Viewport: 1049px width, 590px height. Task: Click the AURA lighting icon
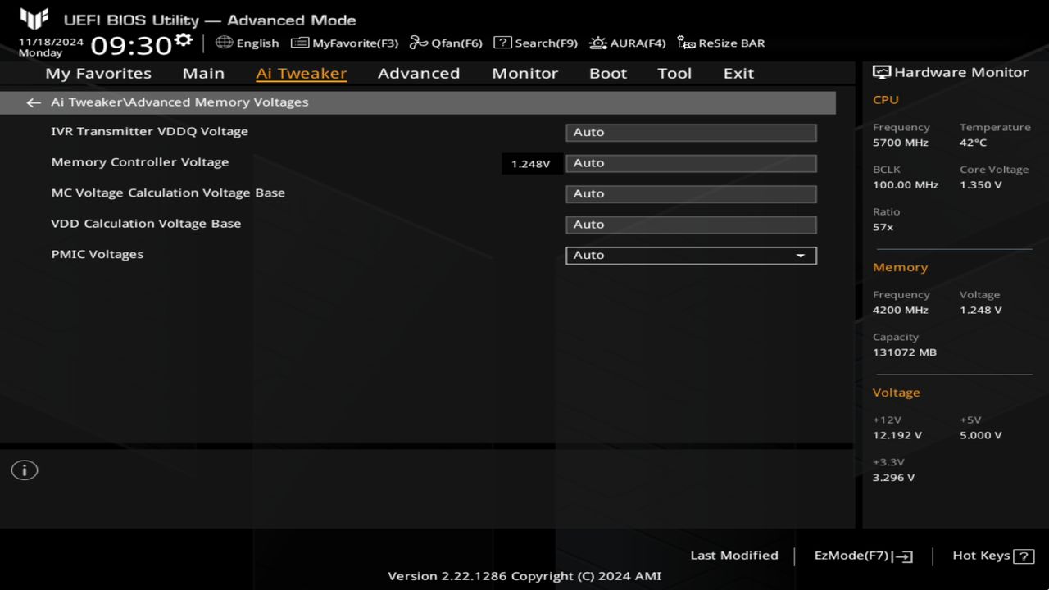click(x=598, y=43)
